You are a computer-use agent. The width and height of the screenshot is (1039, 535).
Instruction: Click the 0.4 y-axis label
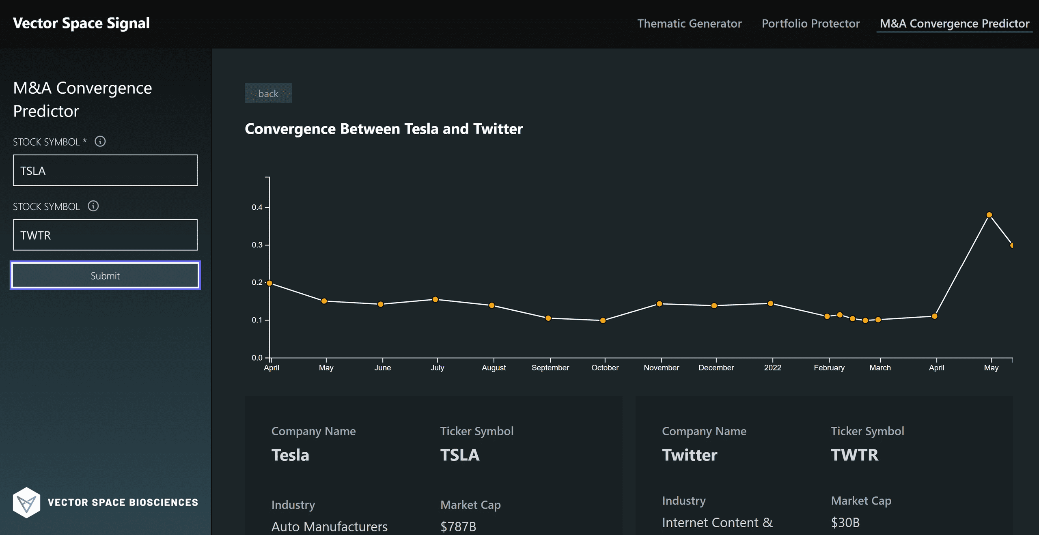pyautogui.click(x=257, y=207)
